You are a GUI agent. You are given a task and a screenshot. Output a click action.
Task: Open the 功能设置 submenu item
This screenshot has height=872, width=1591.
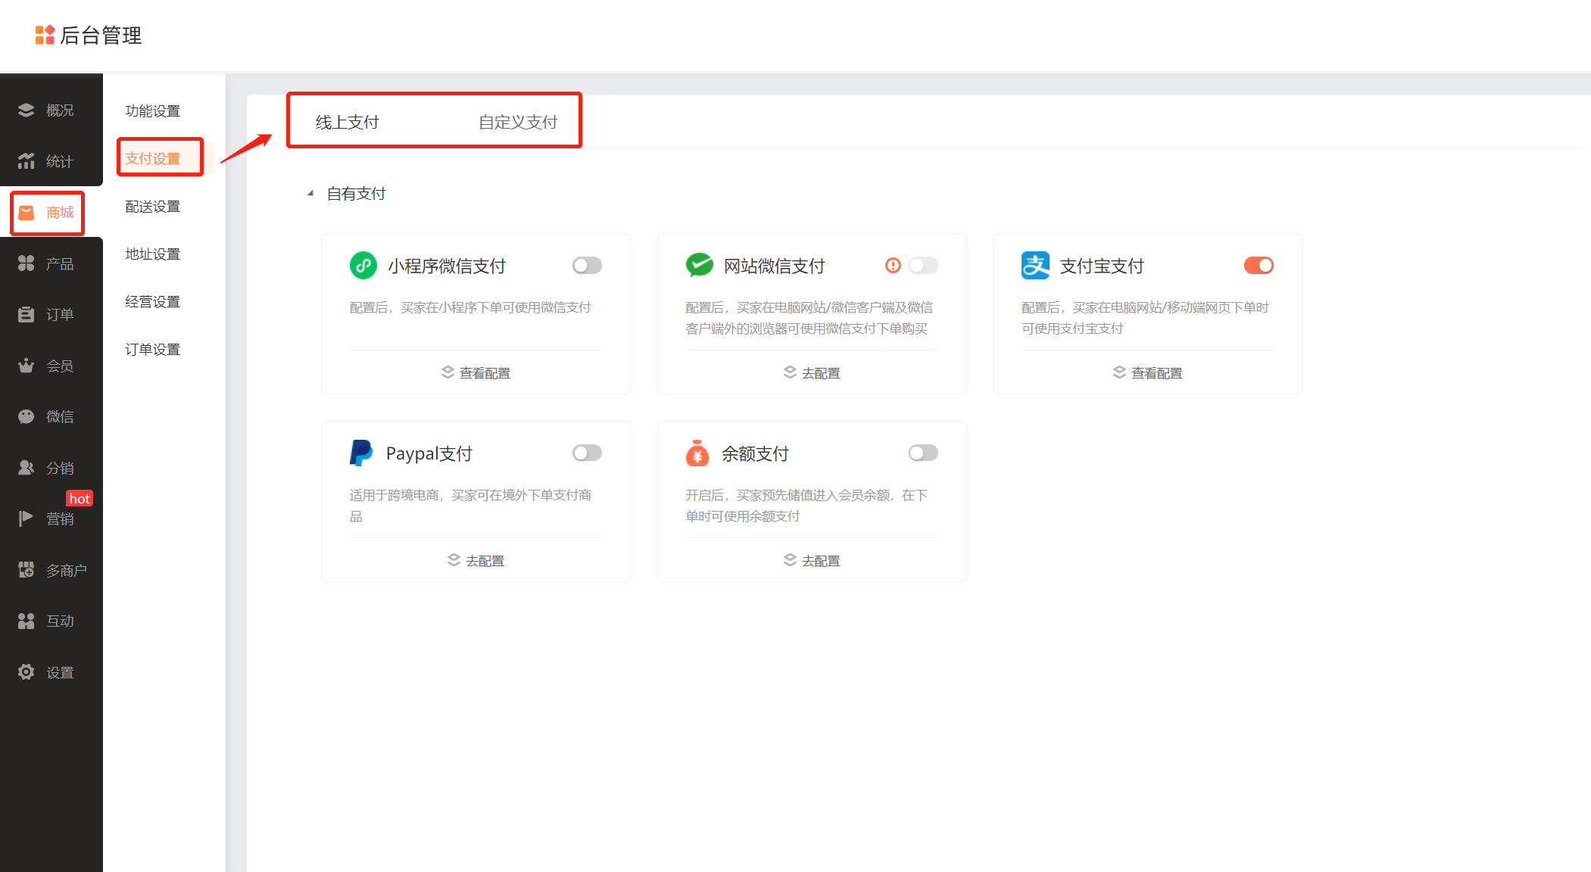pyautogui.click(x=153, y=111)
